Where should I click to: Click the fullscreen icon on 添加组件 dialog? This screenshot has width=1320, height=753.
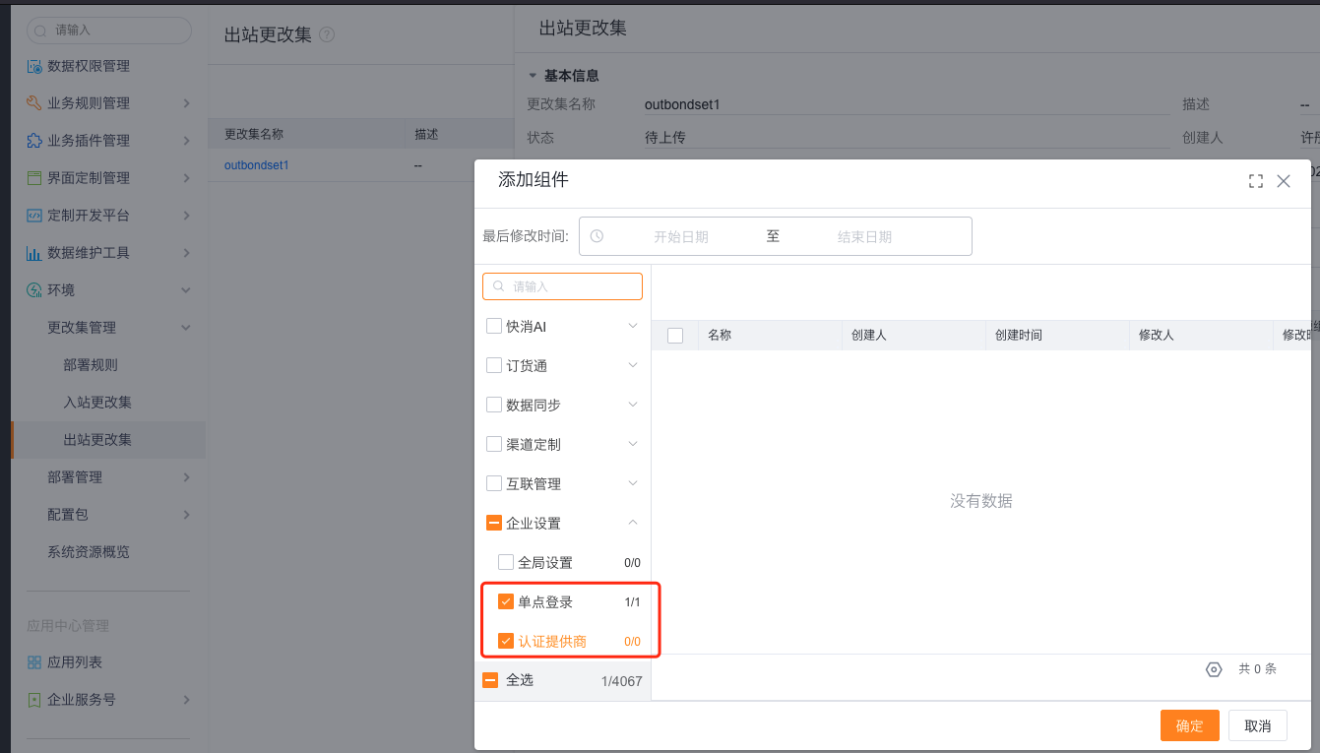pyautogui.click(x=1255, y=181)
